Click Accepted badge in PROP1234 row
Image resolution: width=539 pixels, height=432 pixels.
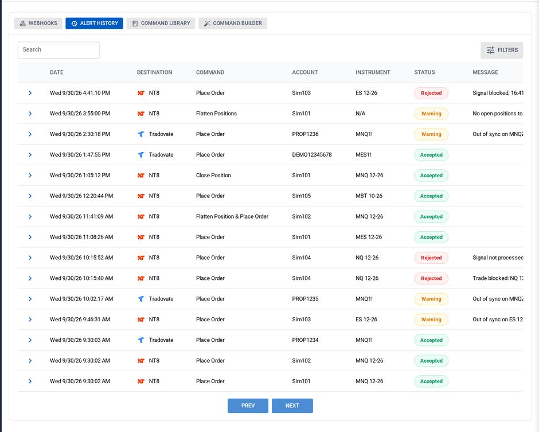click(431, 340)
